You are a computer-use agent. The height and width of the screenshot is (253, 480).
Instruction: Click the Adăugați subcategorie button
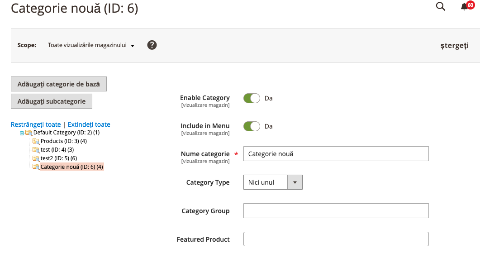click(x=52, y=101)
